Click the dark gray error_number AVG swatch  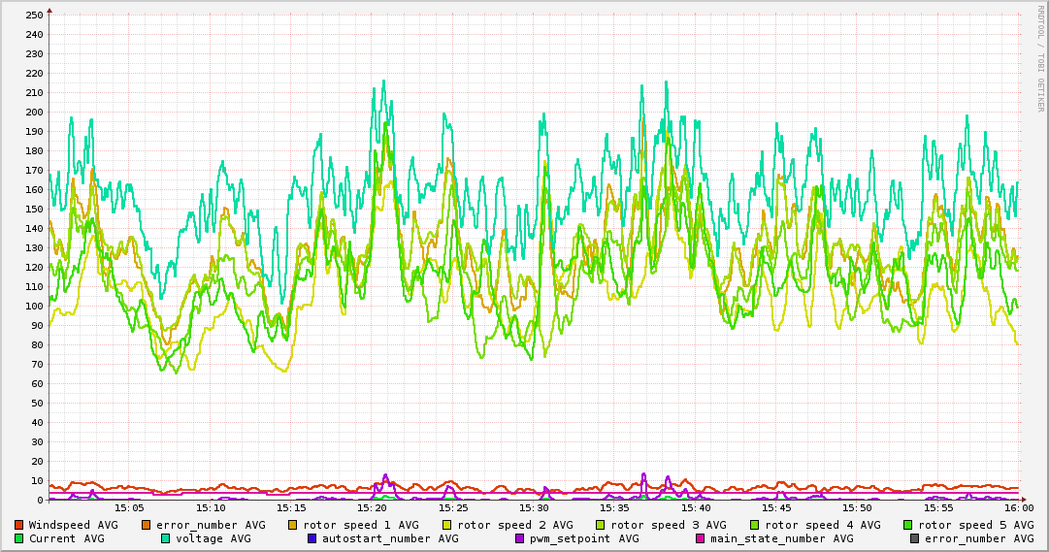pos(914,538)
